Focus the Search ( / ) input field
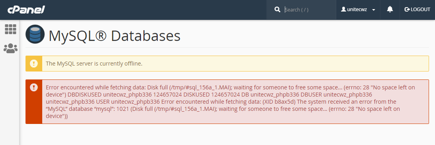 308,10
